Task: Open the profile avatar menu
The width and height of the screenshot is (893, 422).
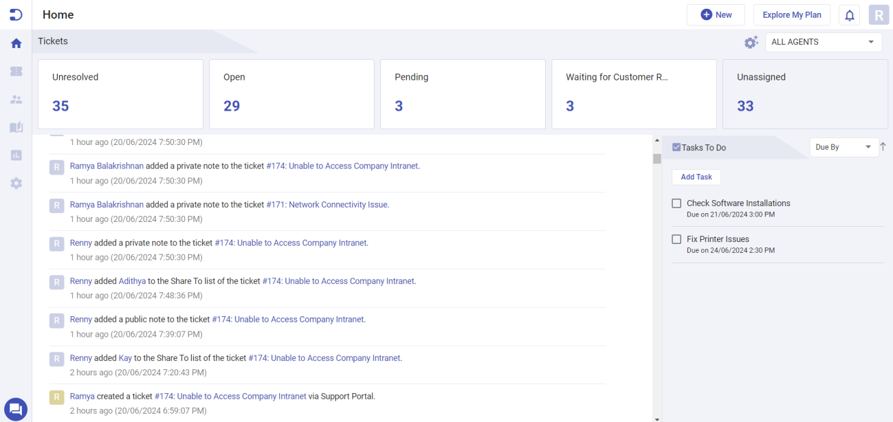Action: coord(878,14)
